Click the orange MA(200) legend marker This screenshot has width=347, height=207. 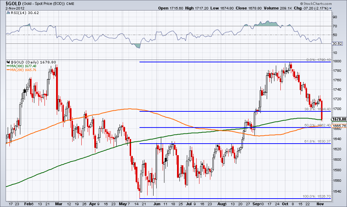8,70
